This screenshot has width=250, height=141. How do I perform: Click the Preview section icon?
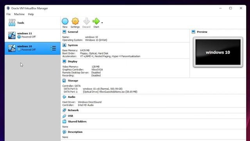click(x=193, y=32)
